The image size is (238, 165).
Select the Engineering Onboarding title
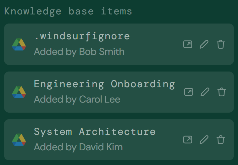point(104,84)
